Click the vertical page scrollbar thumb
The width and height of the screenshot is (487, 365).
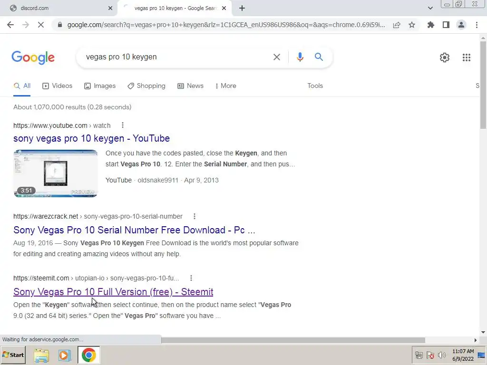483,85
